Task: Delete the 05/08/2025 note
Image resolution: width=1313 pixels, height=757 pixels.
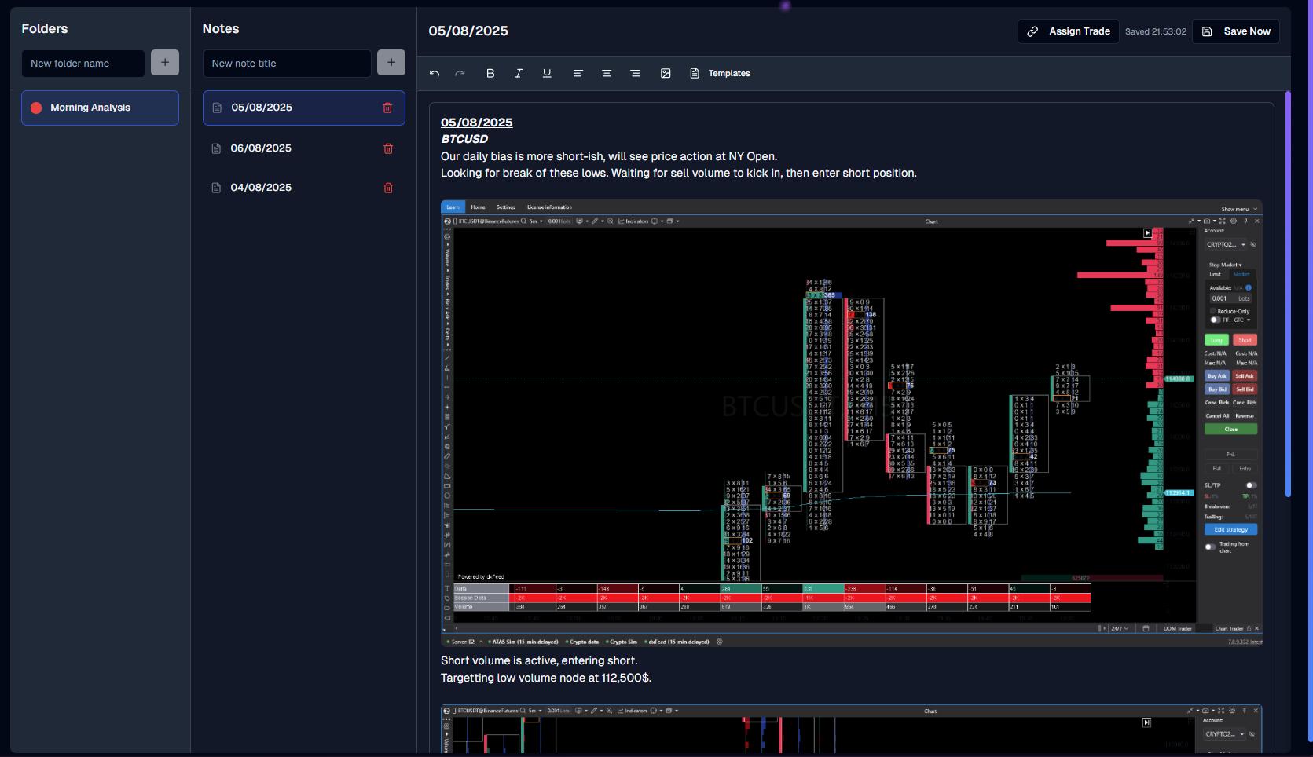Action: pyautogui.click(x=387, y=108)
